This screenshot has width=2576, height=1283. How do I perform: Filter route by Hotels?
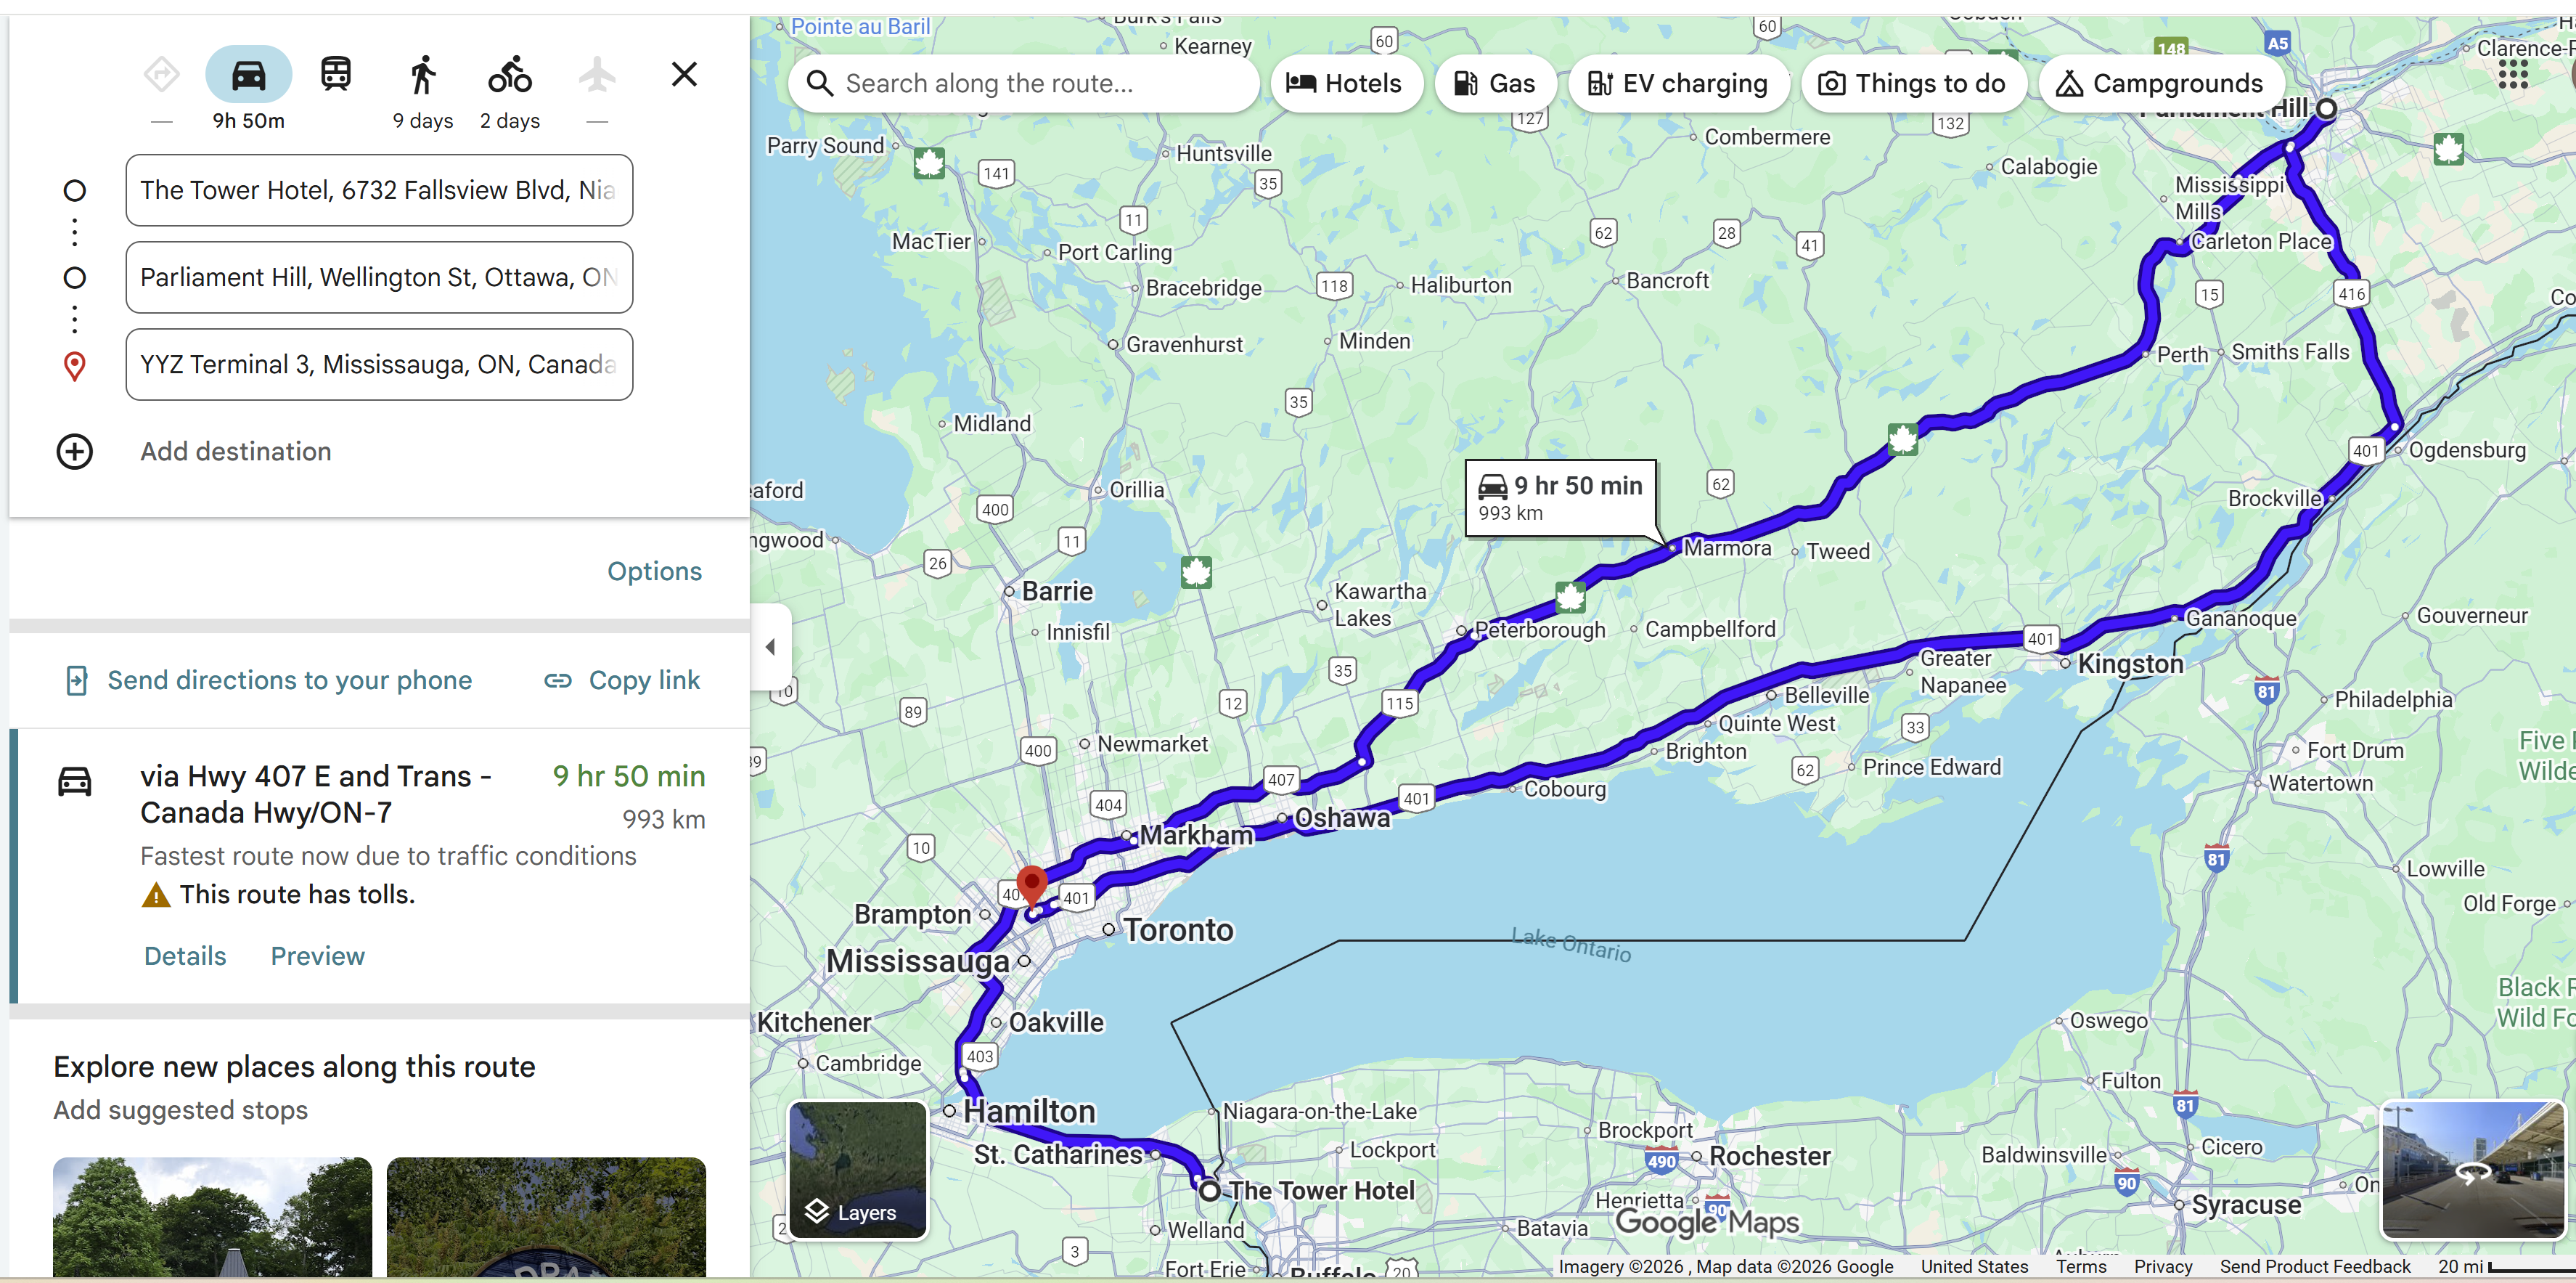1344,84
